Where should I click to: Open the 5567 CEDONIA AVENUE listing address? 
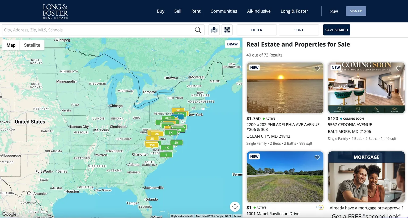click(x=350, y=125)
